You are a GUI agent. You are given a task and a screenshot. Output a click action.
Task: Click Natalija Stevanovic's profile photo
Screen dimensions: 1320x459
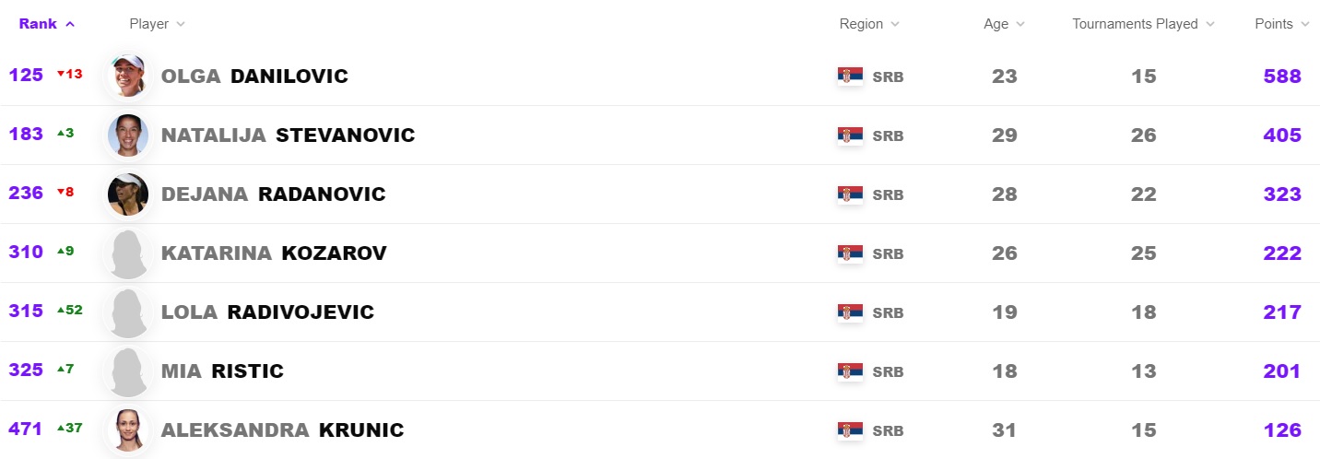(127, 135)
